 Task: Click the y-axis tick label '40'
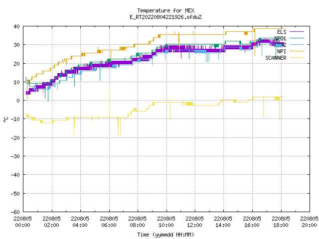[16, 26]
